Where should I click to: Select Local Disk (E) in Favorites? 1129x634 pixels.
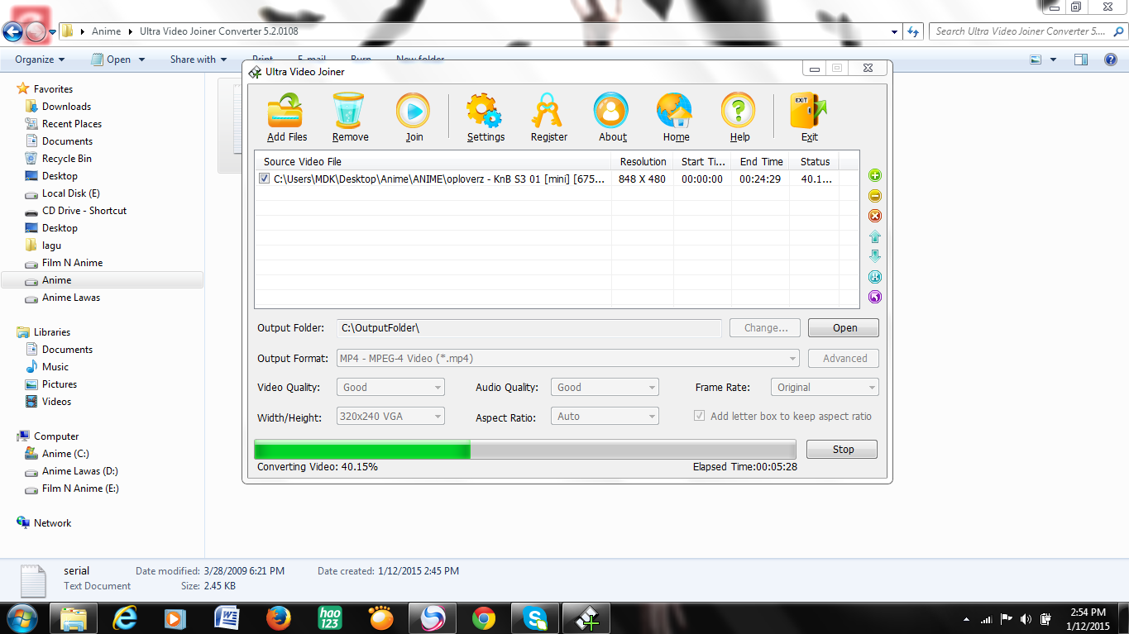click(71, 193)
